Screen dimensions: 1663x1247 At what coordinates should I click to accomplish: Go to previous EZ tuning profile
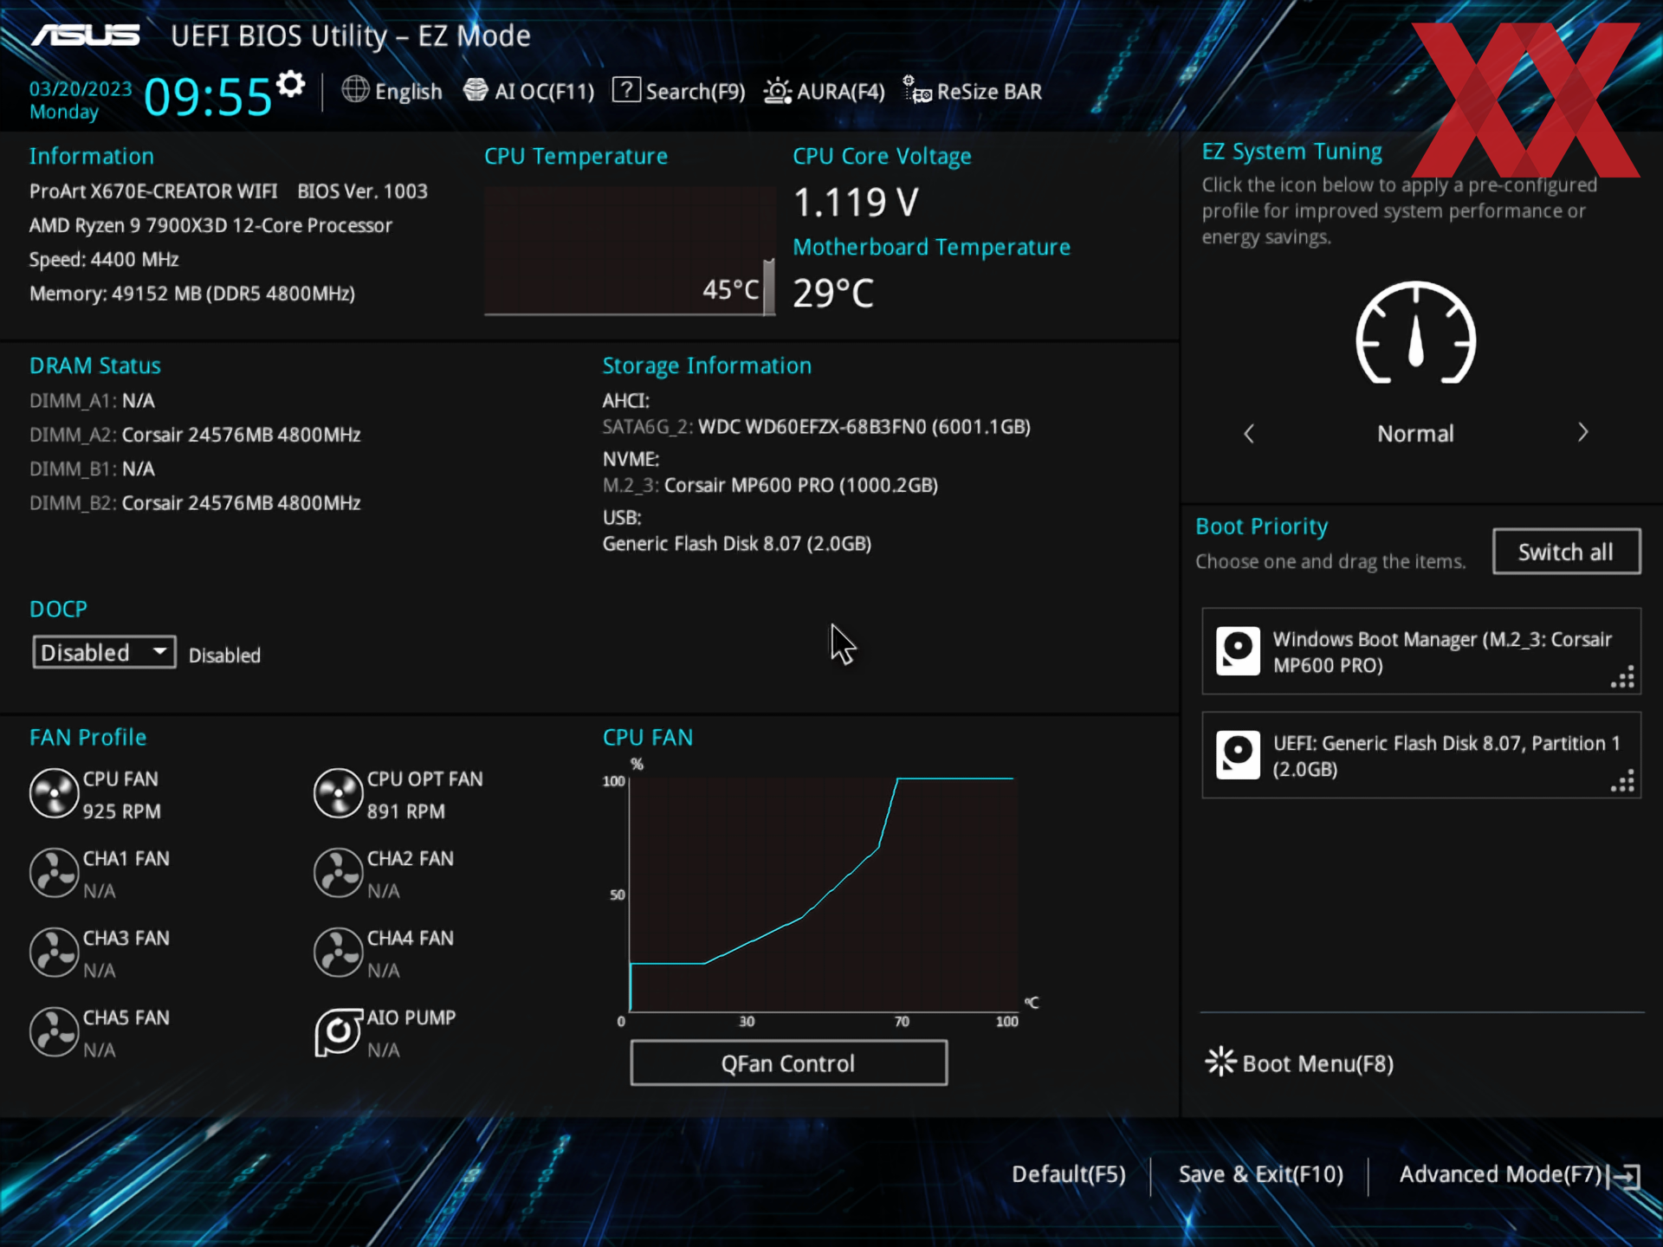click(x=1248, y=434)
